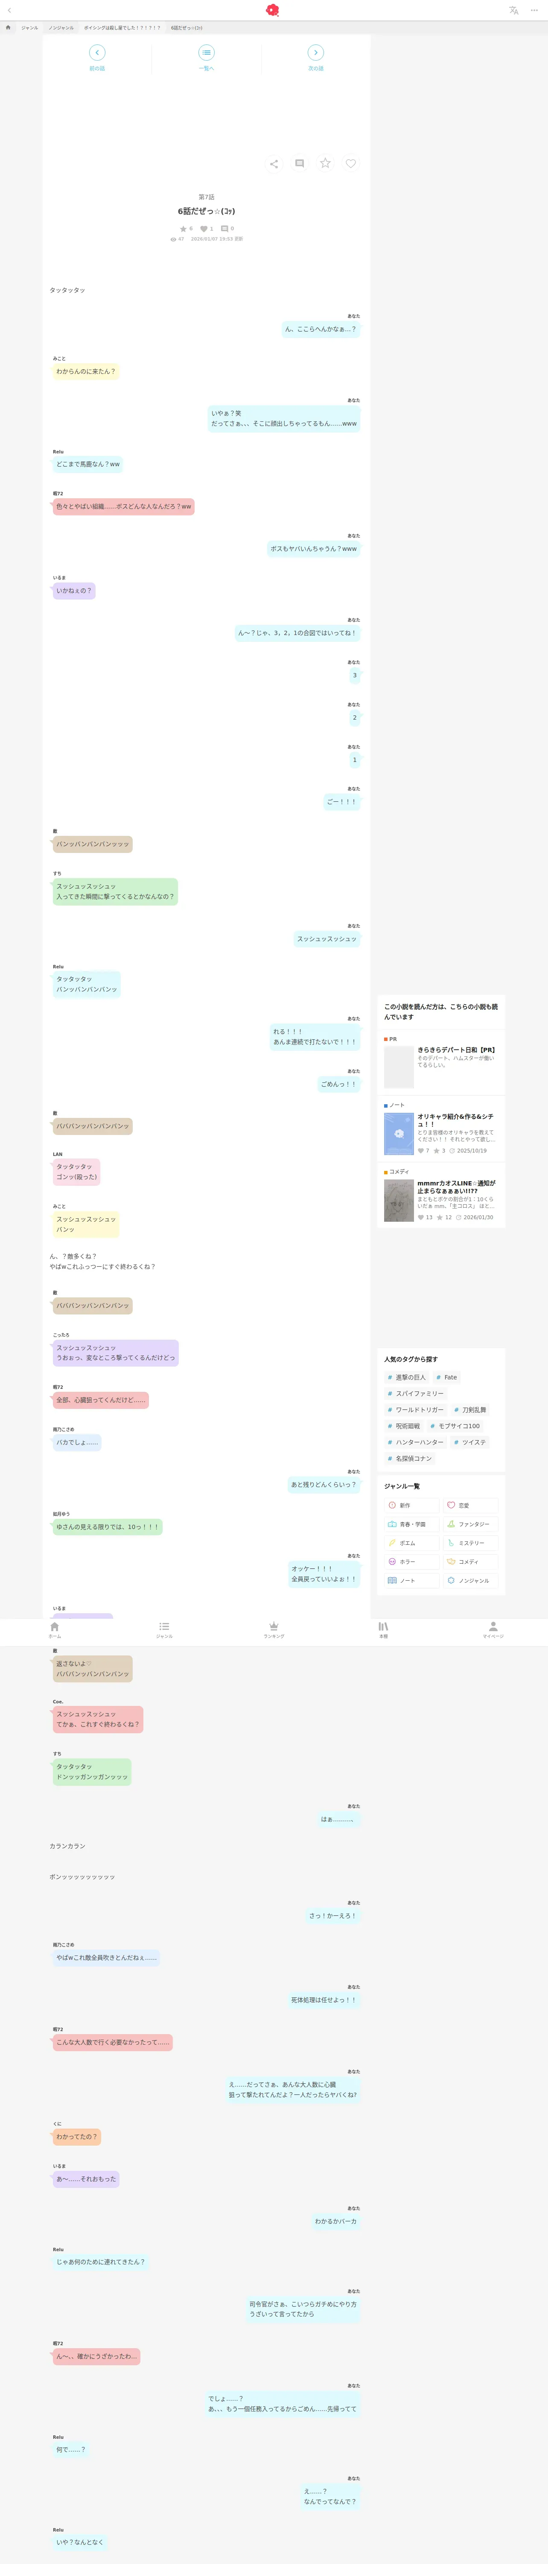Select the ワールドトリガー tag
Screen dimensions: 548x2564
point(416,1409)
